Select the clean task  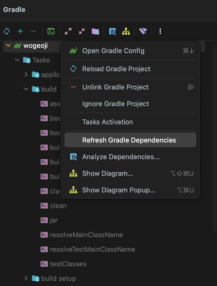click(x=58, y=206)
